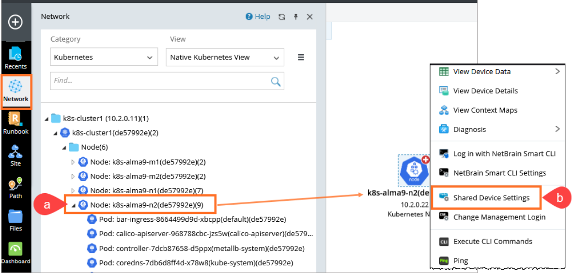Click the View Device Data submenu arrow
This screenshot has width=572, height=275.
tap(557, 72)
